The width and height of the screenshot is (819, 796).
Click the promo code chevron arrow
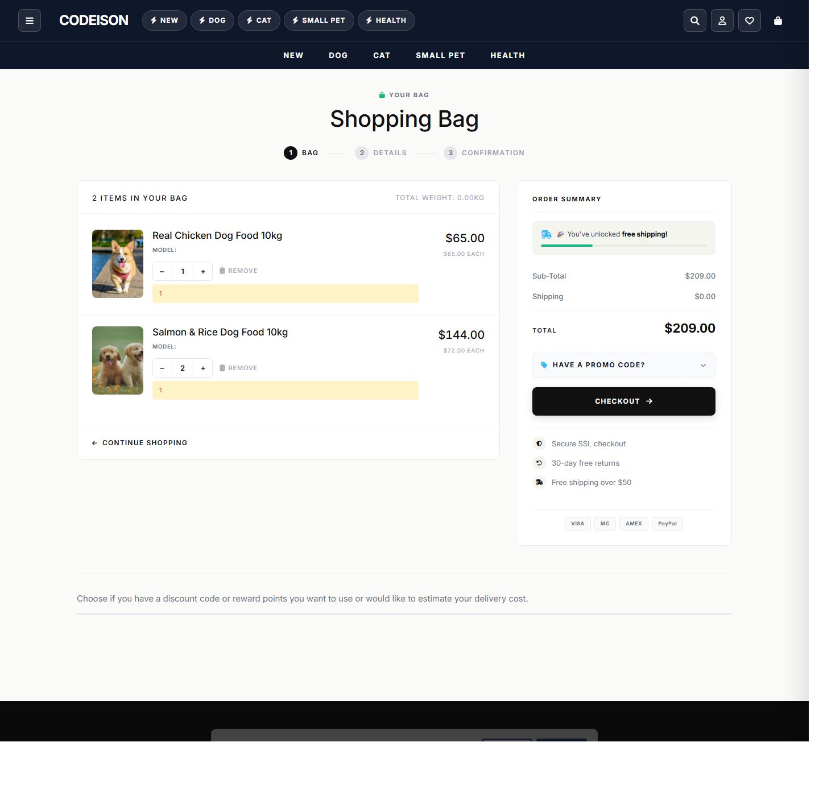pyautogui.click(x=704, y=366)
